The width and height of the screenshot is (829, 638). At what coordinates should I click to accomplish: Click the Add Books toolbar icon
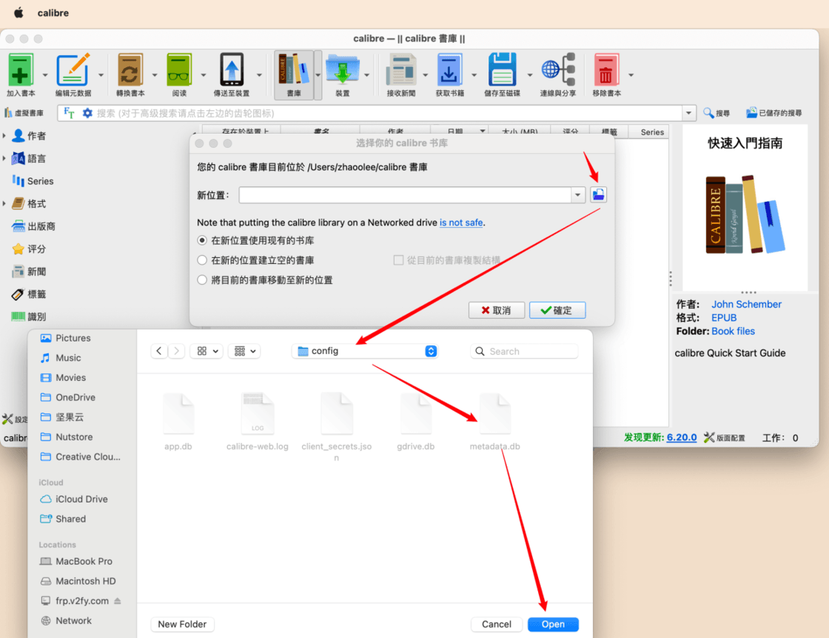21,70
